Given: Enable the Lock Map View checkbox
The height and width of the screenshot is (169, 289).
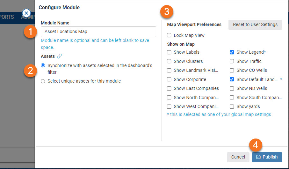Looking at the screenshot, I should click(169, 35).
